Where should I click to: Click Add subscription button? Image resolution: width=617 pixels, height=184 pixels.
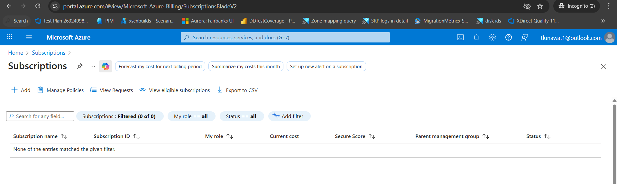click(x=21, y=90)
